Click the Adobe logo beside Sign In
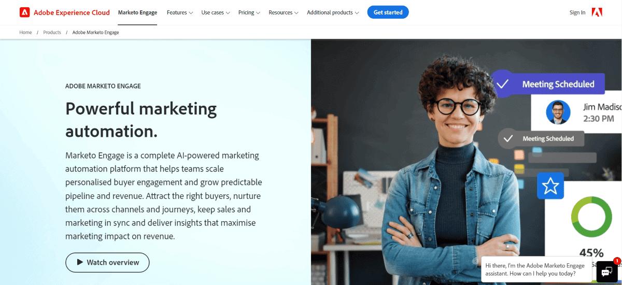Screen dimensions: 622x285 [597, 12]
